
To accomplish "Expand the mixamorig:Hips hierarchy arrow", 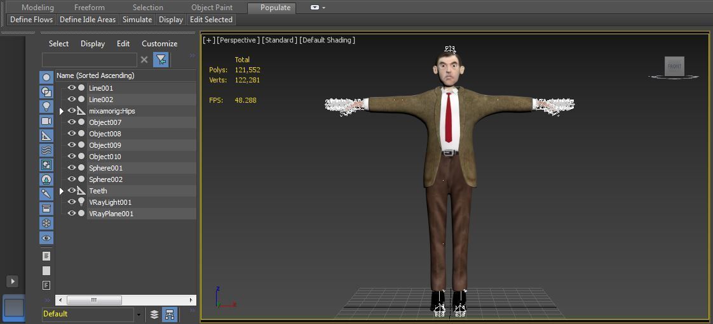I will point(62,111).
